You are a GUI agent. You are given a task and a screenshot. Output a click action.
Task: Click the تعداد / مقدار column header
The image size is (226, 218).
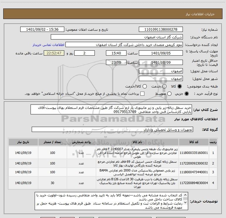click(53, 142)
